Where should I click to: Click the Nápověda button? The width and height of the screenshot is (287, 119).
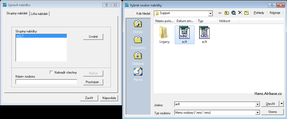(109, 98)
